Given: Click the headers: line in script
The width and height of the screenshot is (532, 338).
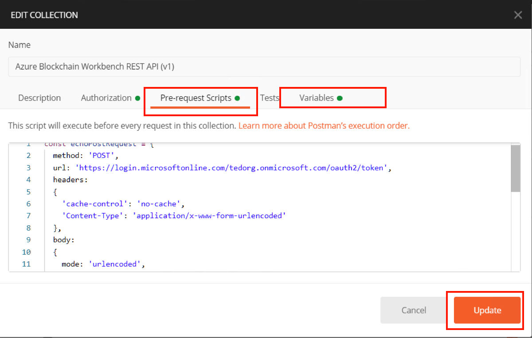Looking at the screenshot, I should point(70,180).
